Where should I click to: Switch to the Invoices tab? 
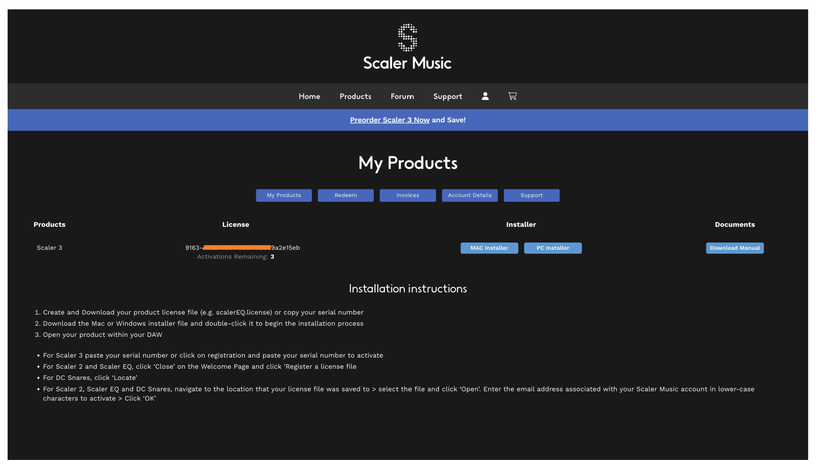pyautogui.click(x=408, y=196)
